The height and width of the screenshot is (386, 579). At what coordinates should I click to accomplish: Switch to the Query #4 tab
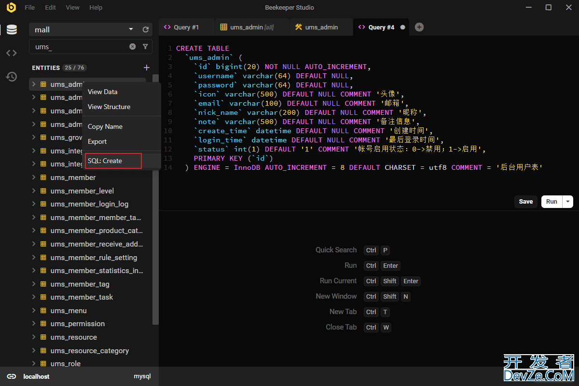pyautogui.click(x=381, y=27)
